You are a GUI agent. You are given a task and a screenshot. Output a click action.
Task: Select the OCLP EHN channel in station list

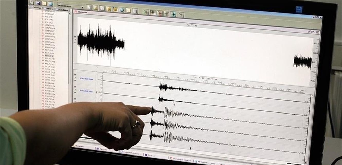50,69
